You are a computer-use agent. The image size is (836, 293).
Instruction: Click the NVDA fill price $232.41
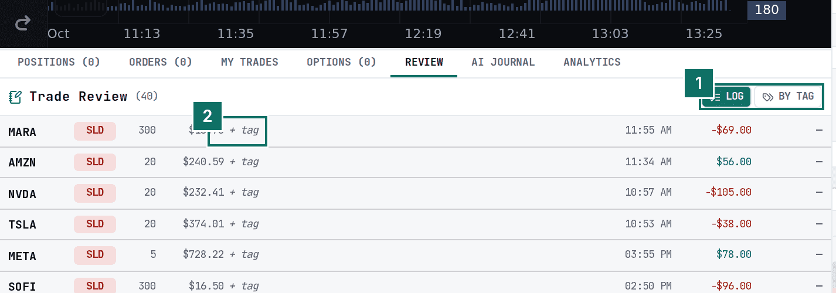pyautogui.click(x=203, y=192)
